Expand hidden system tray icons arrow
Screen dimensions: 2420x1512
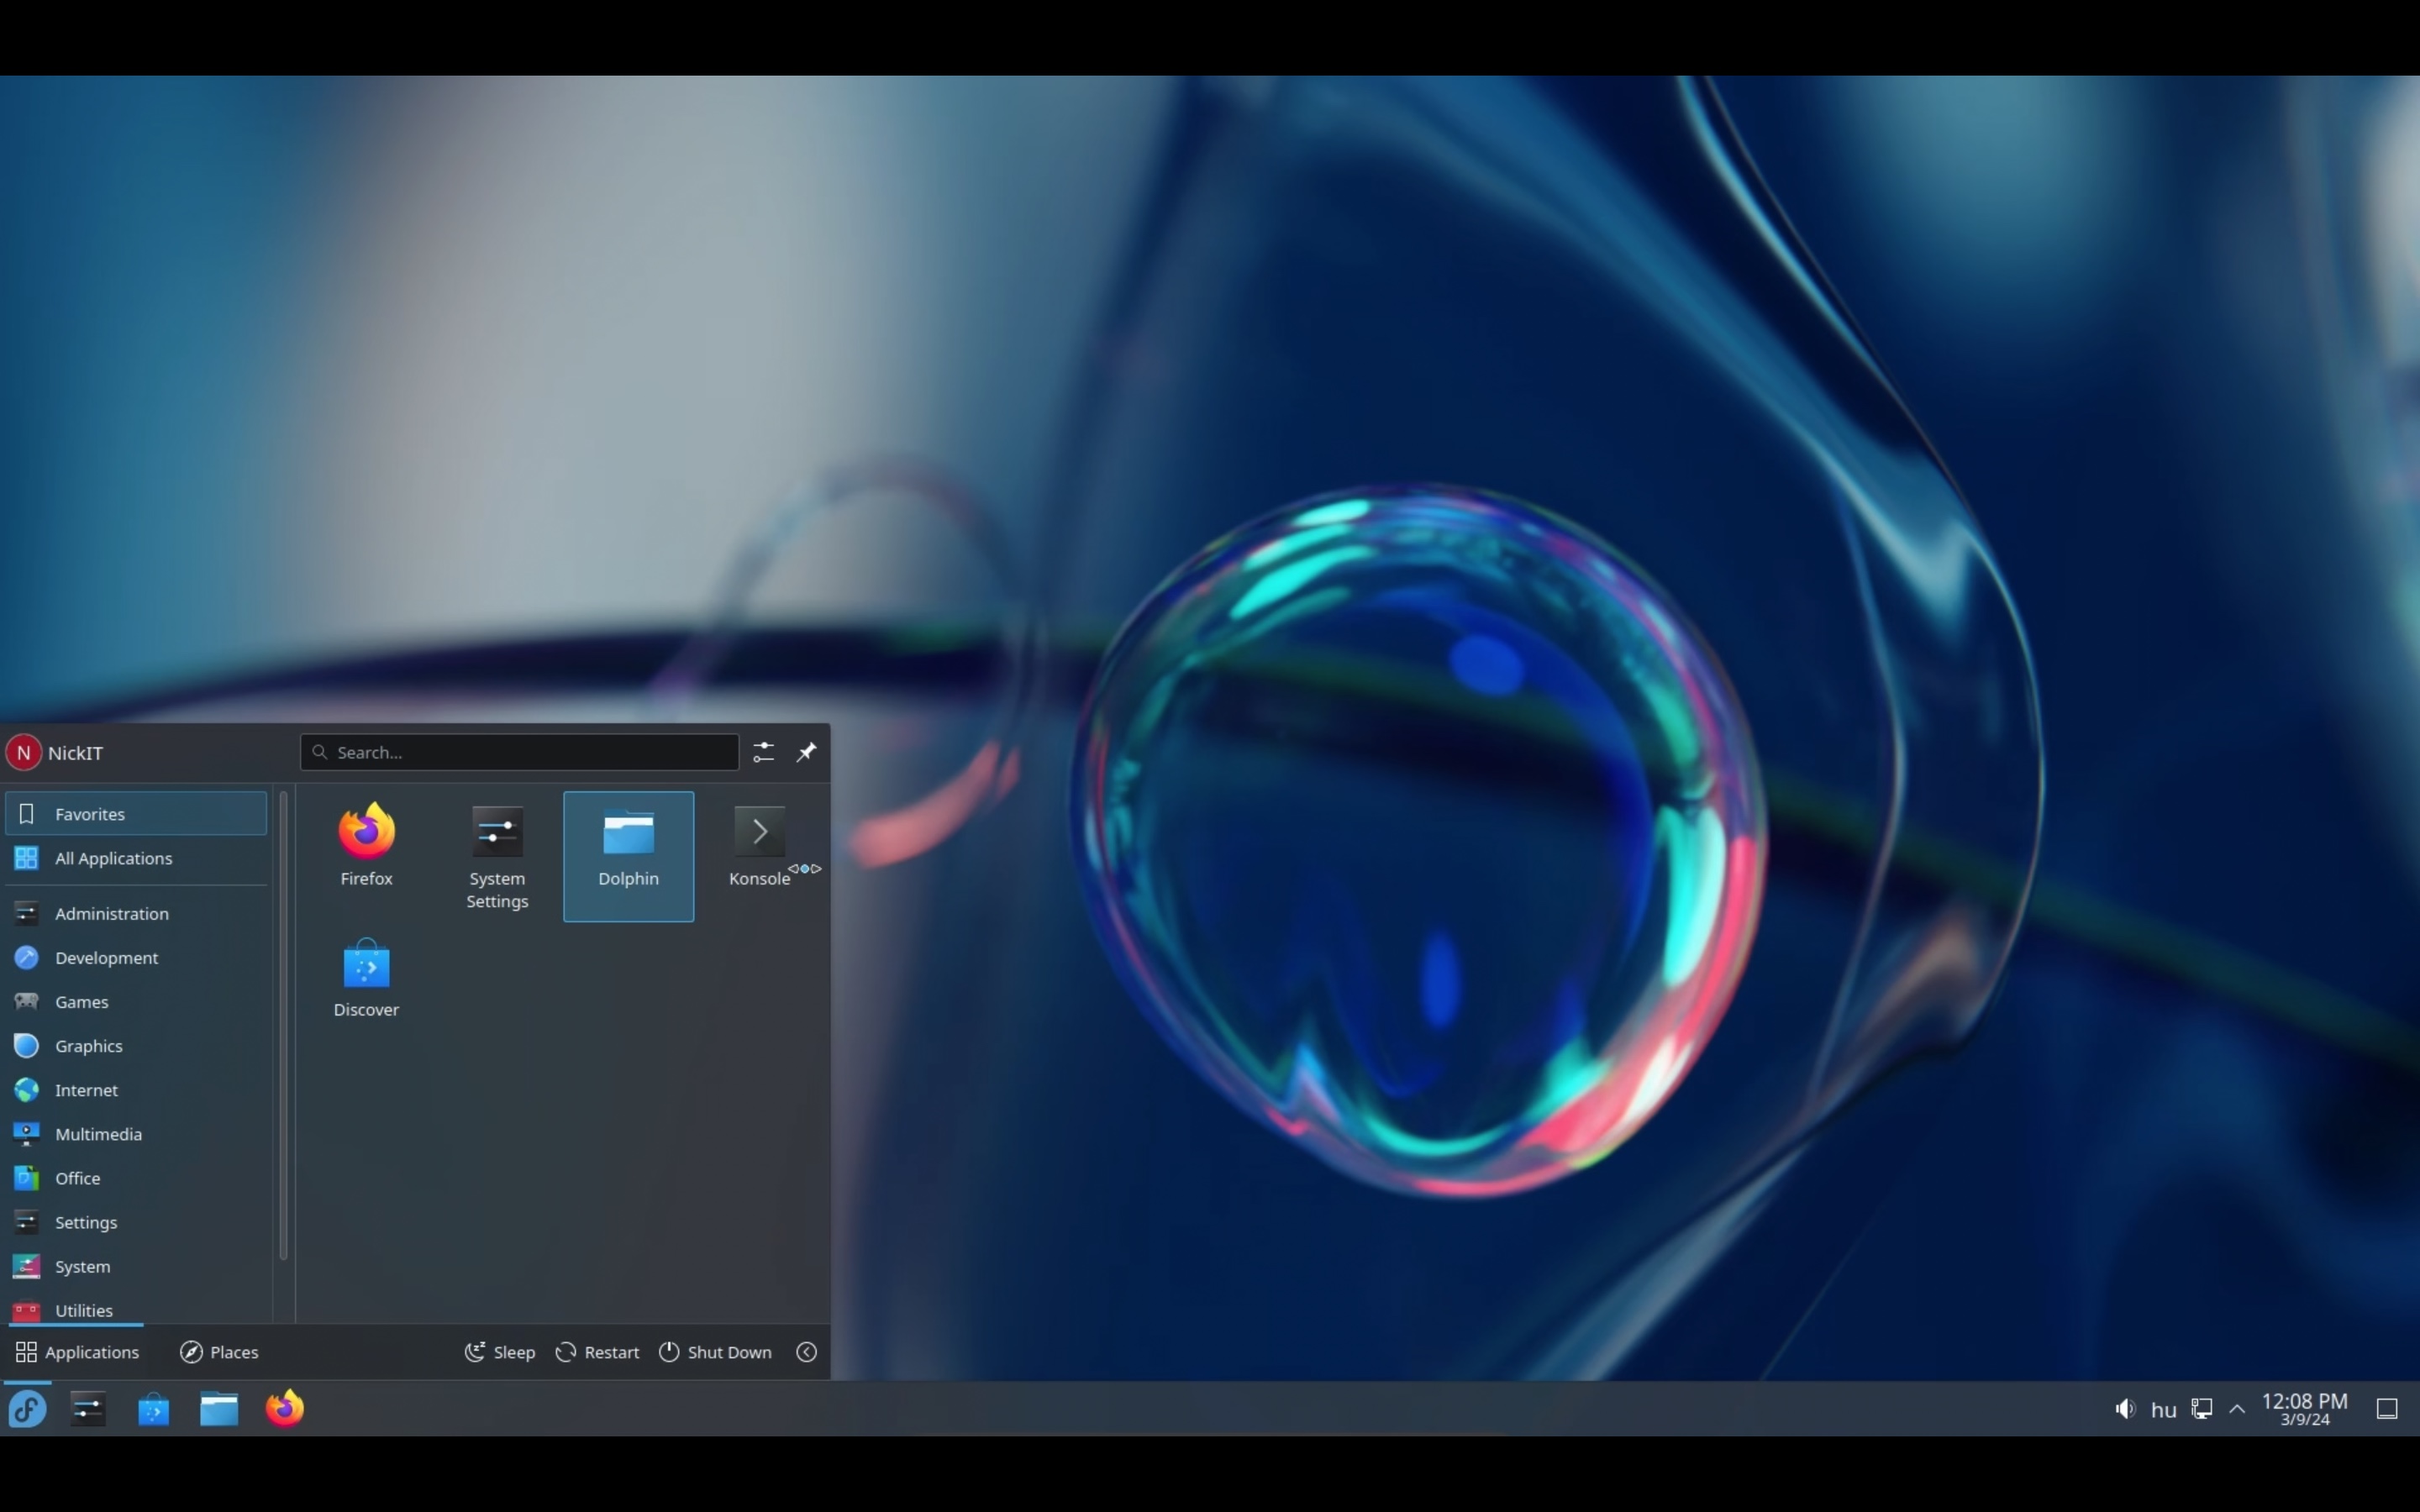(2237, 1409)
